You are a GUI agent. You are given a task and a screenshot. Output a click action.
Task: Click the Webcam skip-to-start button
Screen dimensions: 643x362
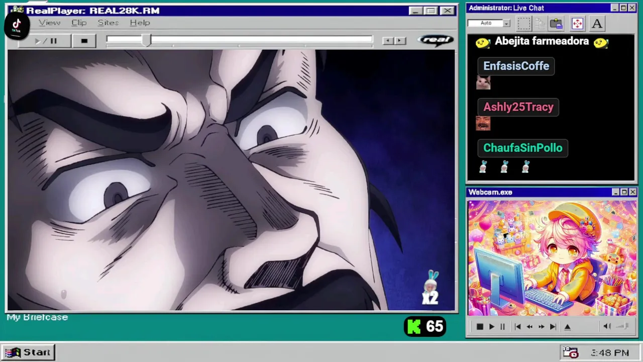pyautogui.click(x=517, y=327)
